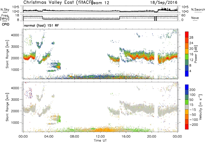Click the "N.Sky" legend label

[x=5, y=9]
